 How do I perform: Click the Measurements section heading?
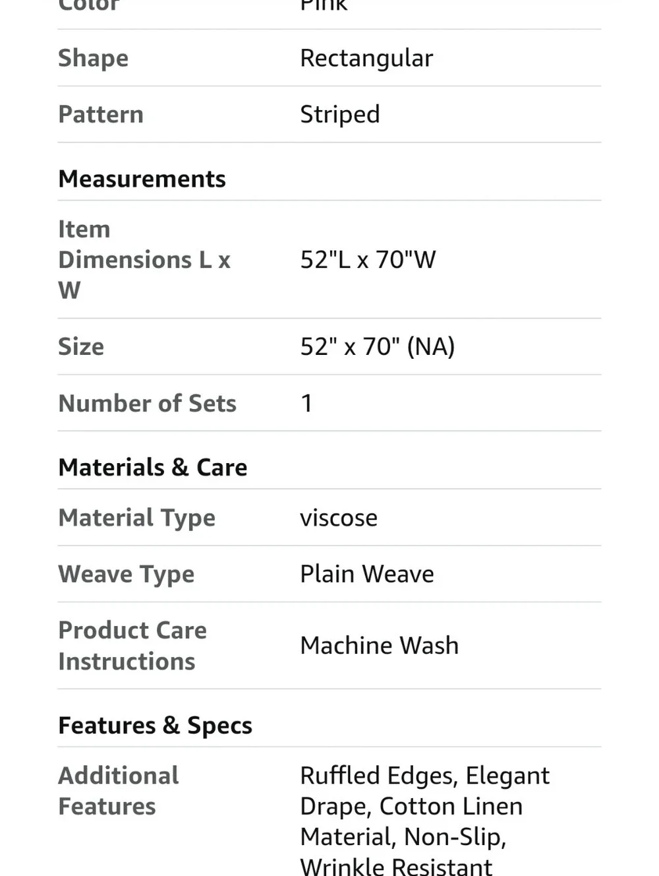coord(142,179)
